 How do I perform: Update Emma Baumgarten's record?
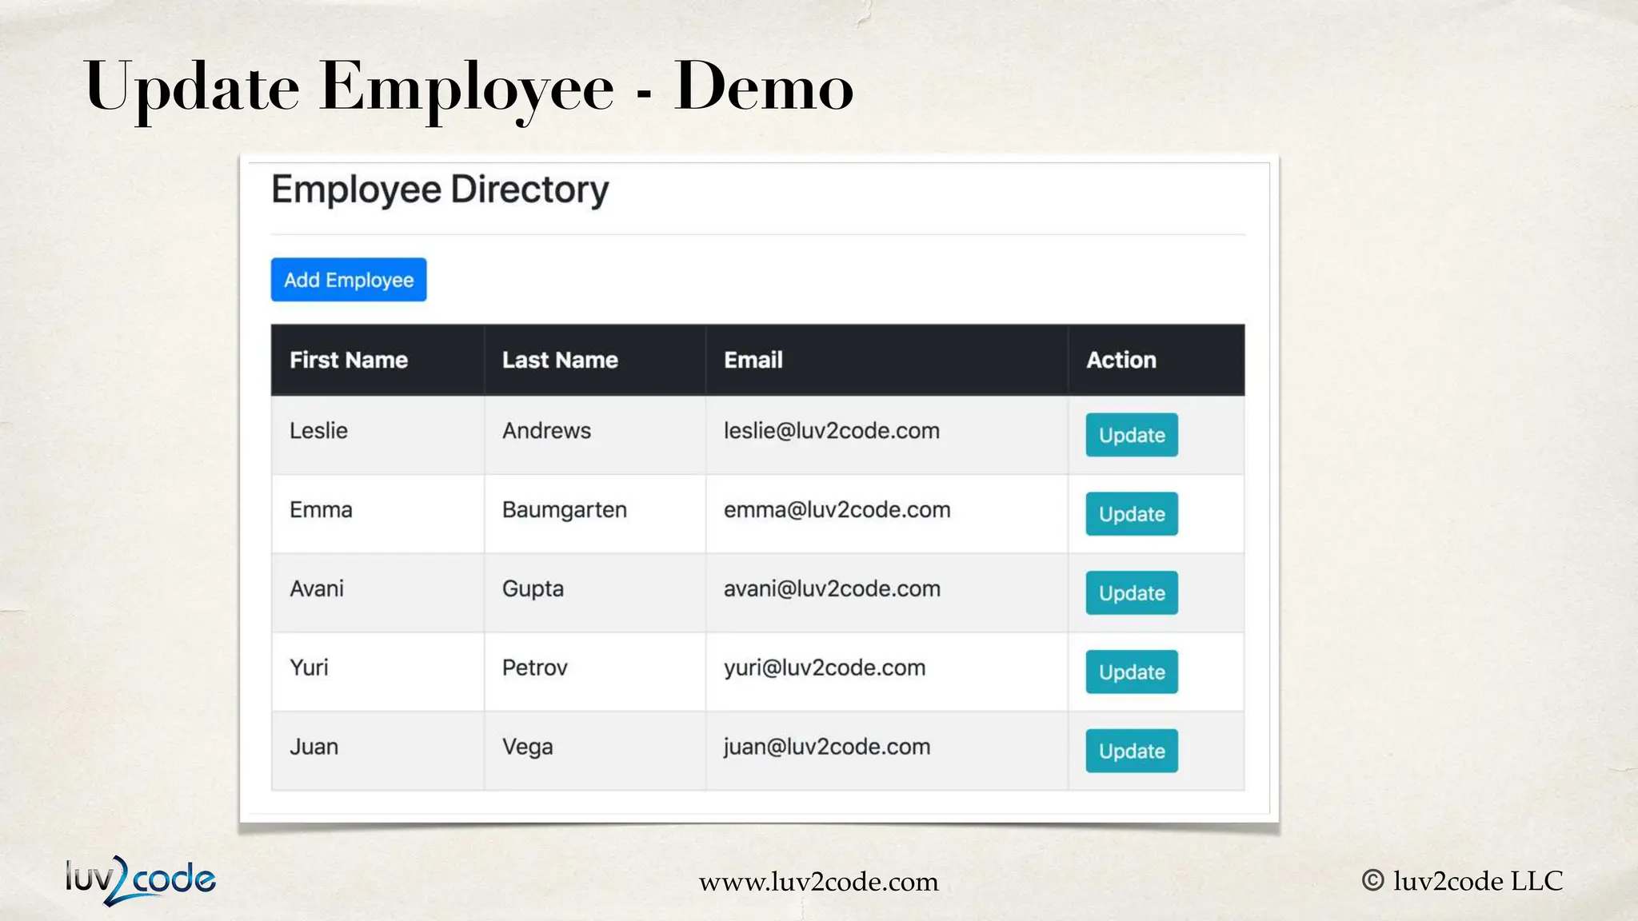(1132, 514)
